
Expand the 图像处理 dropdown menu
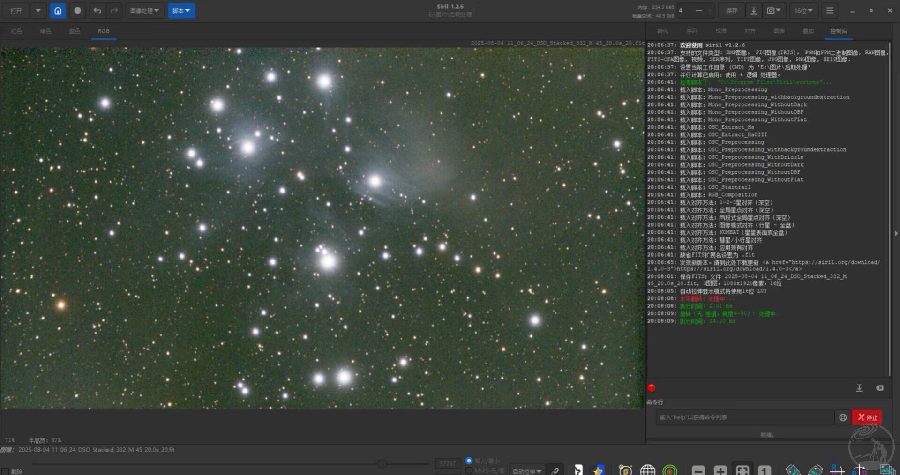pos(144,11)
